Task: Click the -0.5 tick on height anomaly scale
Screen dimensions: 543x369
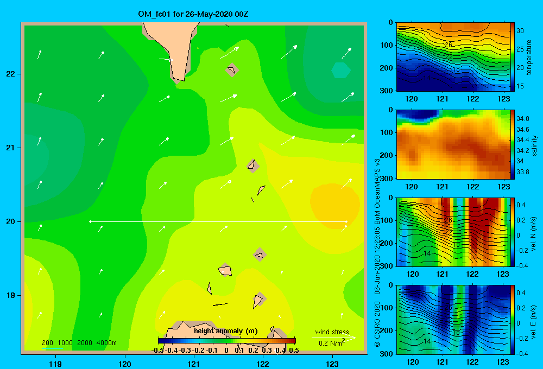Action: 157,351
